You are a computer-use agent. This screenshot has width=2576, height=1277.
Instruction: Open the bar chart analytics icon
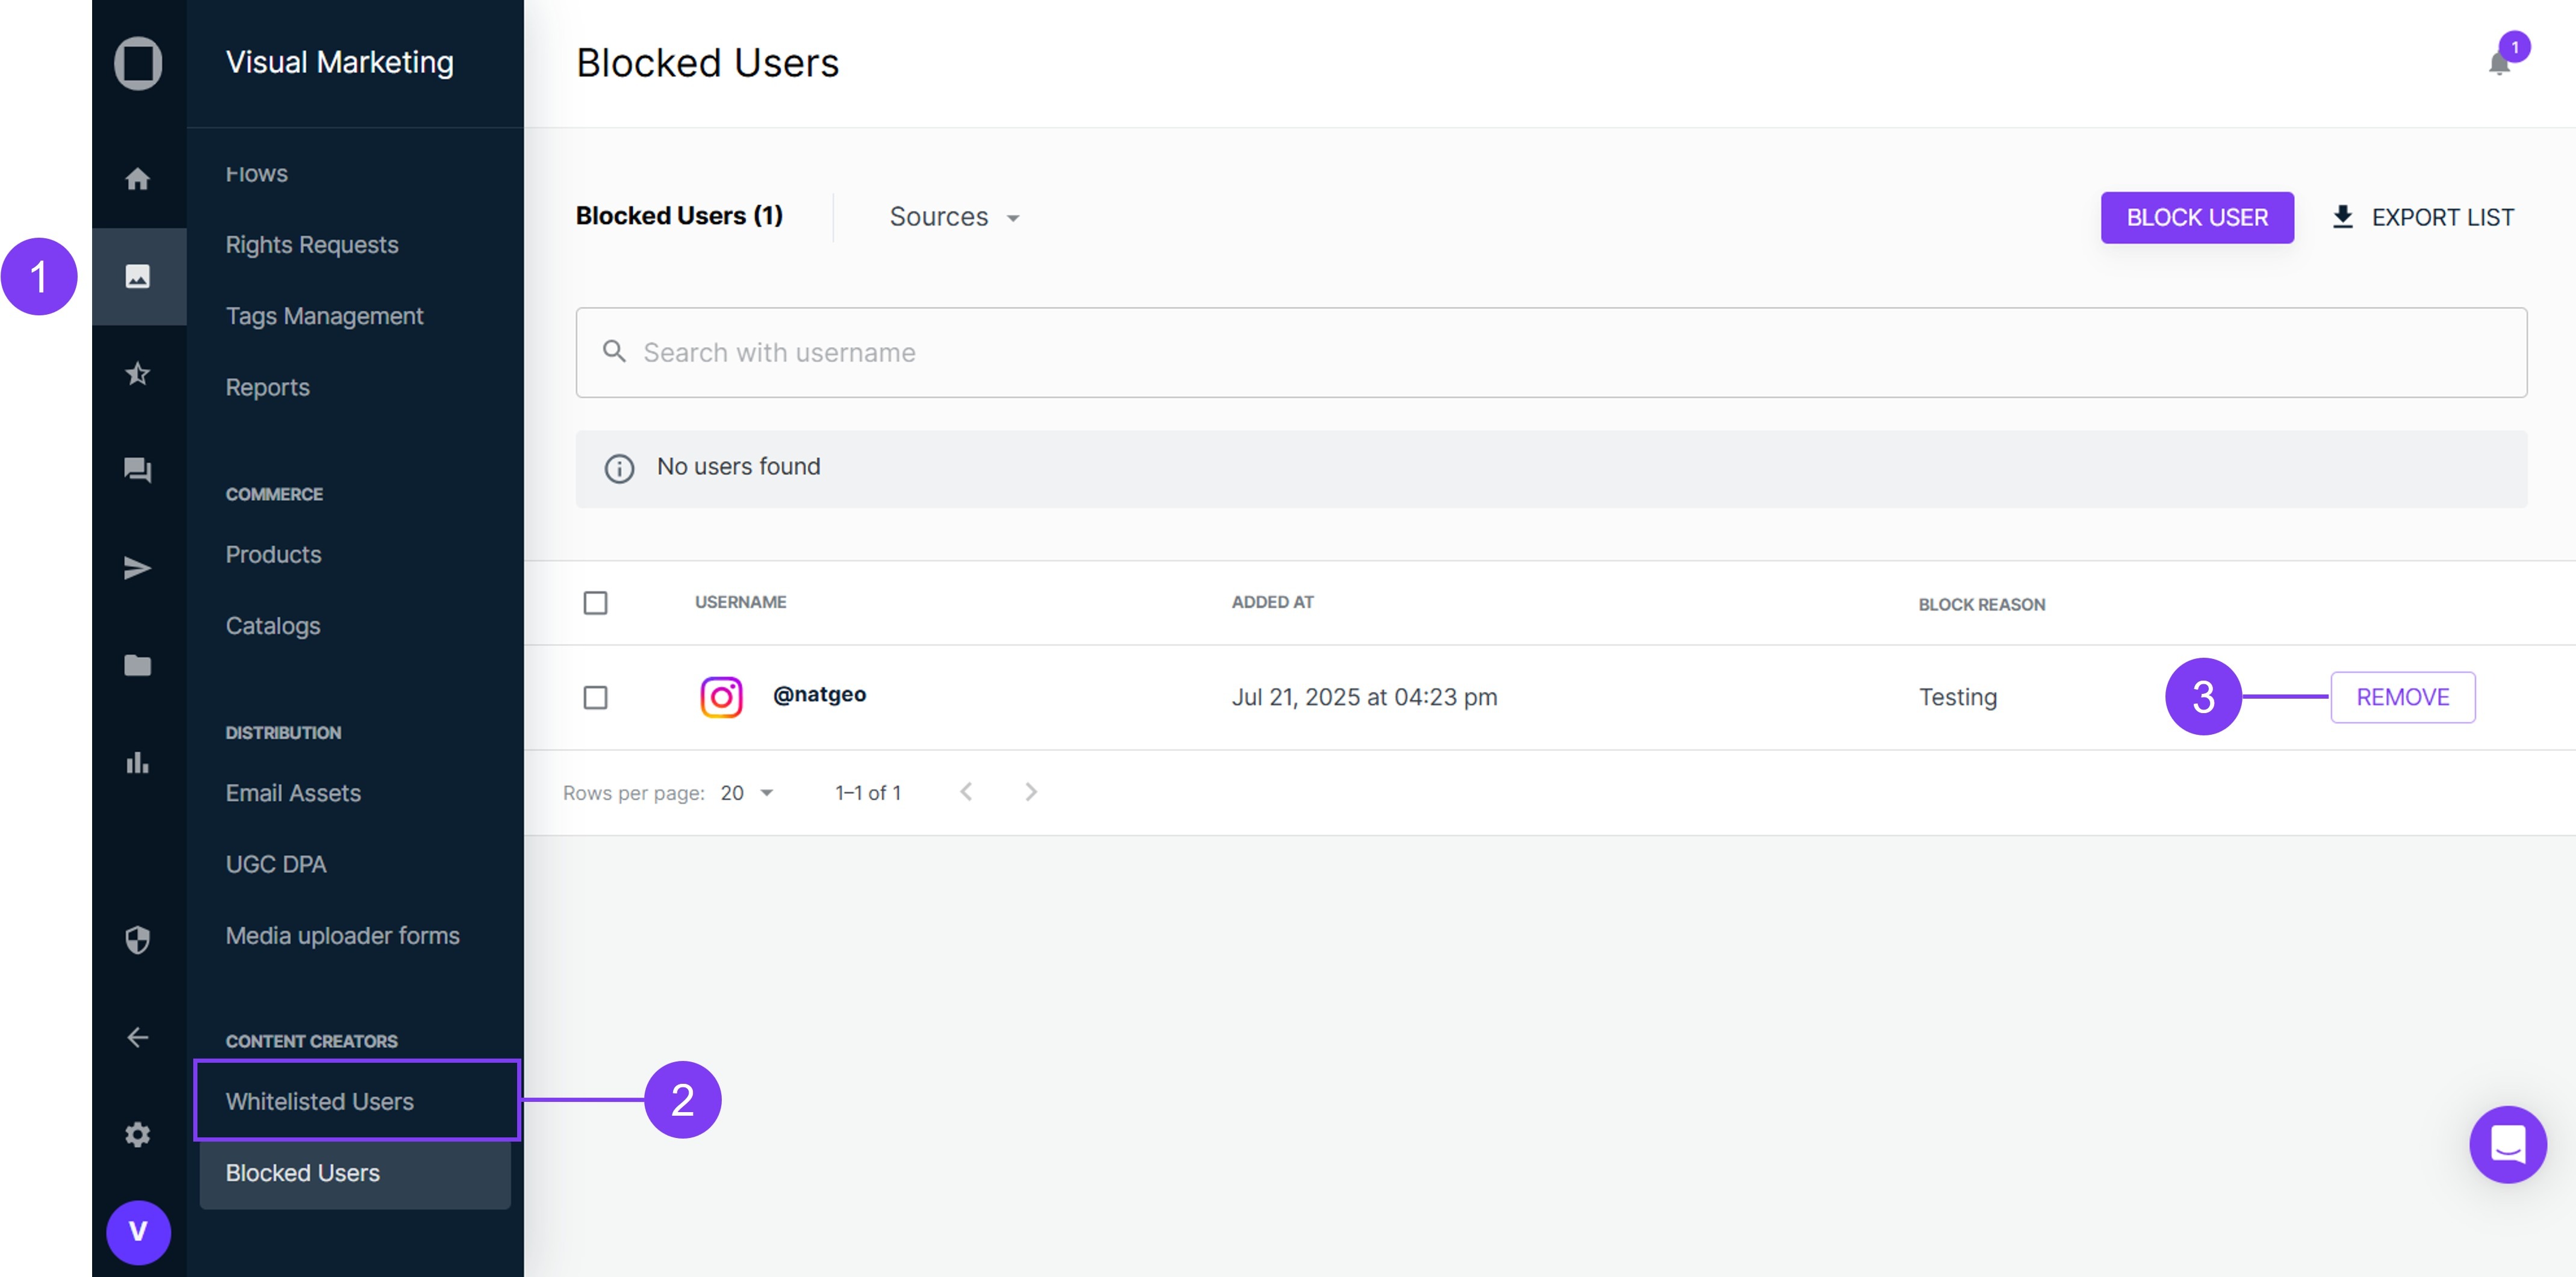138,763
